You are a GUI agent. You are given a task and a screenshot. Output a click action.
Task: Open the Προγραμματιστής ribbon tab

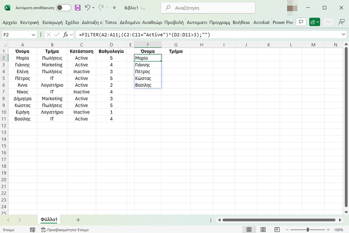(x=220, y=22)
